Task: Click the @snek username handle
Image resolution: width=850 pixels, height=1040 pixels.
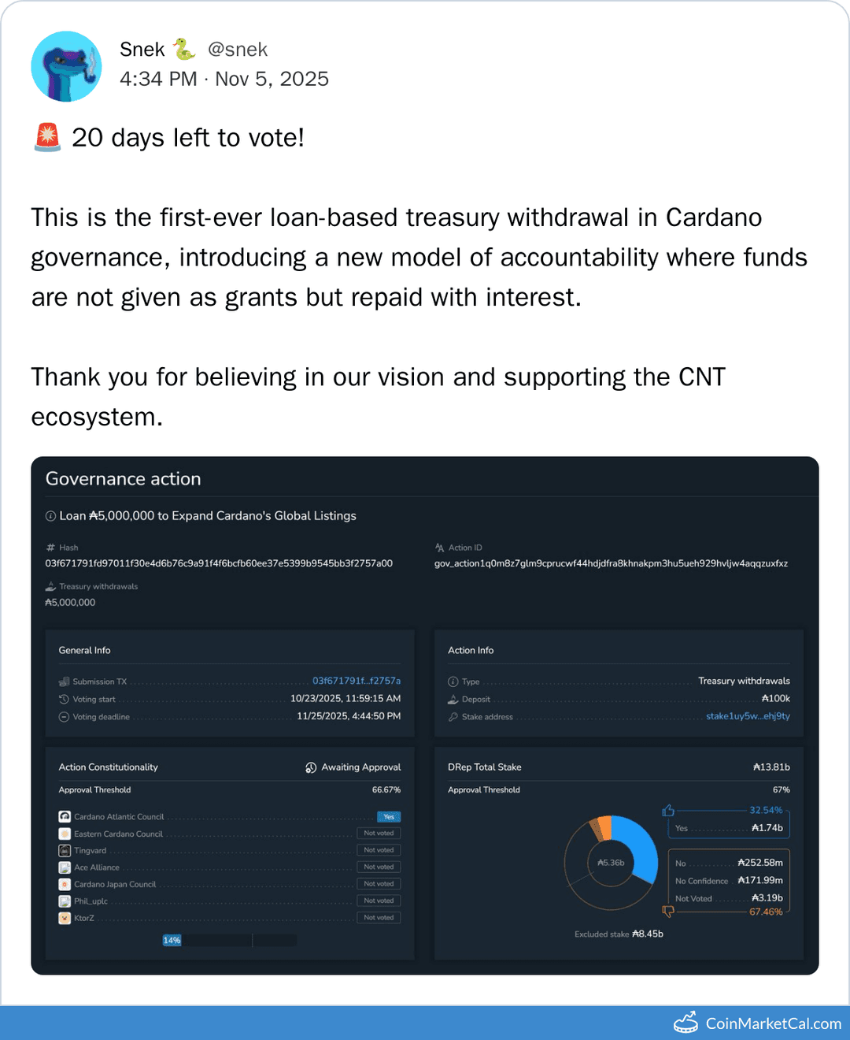Action: pyautogui.click(x=238, y=49)
